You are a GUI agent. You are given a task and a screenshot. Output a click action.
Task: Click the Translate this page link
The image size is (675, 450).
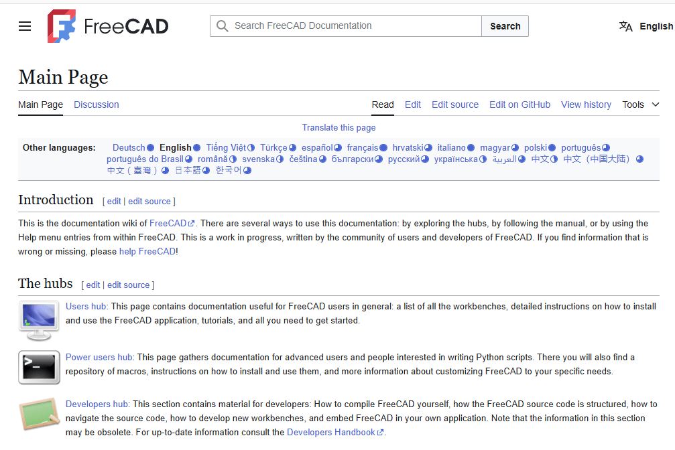coord(339,127)
